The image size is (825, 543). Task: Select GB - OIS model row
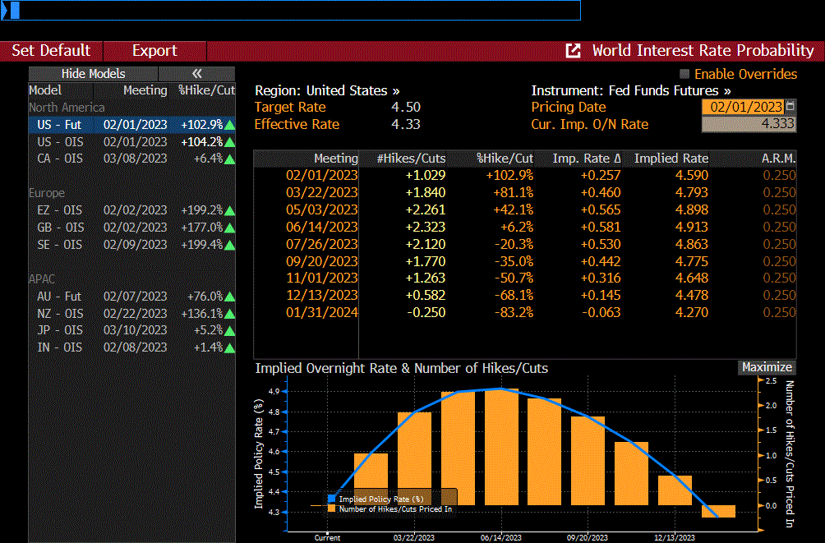point(131,228)
